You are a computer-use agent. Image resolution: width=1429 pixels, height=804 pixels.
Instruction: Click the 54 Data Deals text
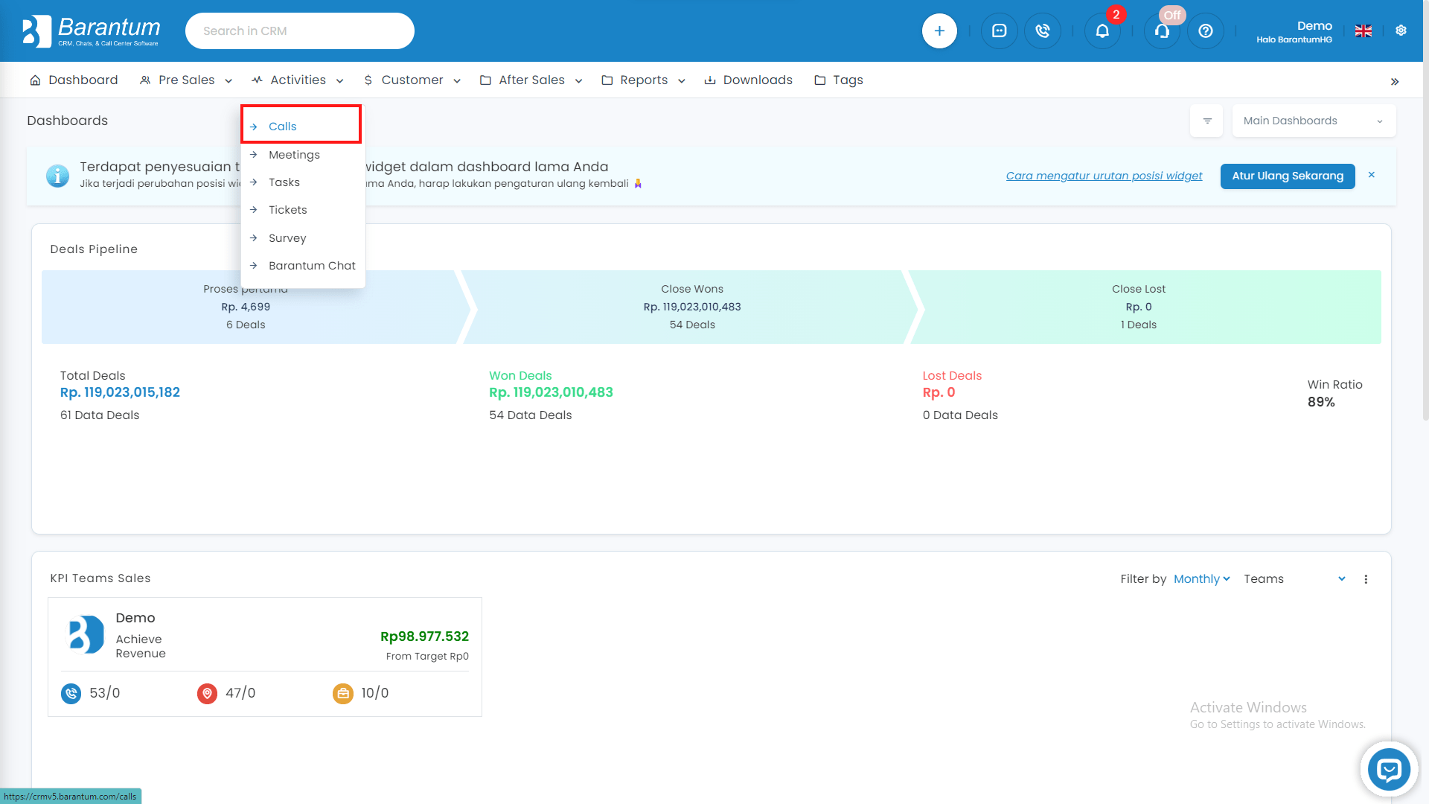point(530,415)
